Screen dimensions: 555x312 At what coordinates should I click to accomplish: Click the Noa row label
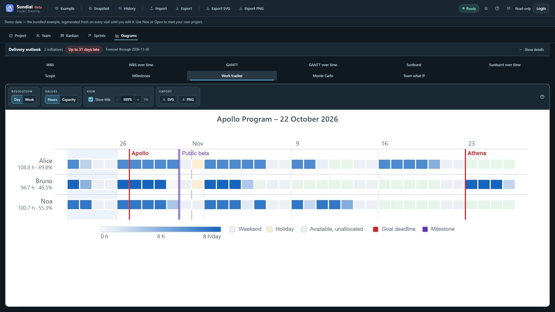pyautogui.click(x=47, y=201)
